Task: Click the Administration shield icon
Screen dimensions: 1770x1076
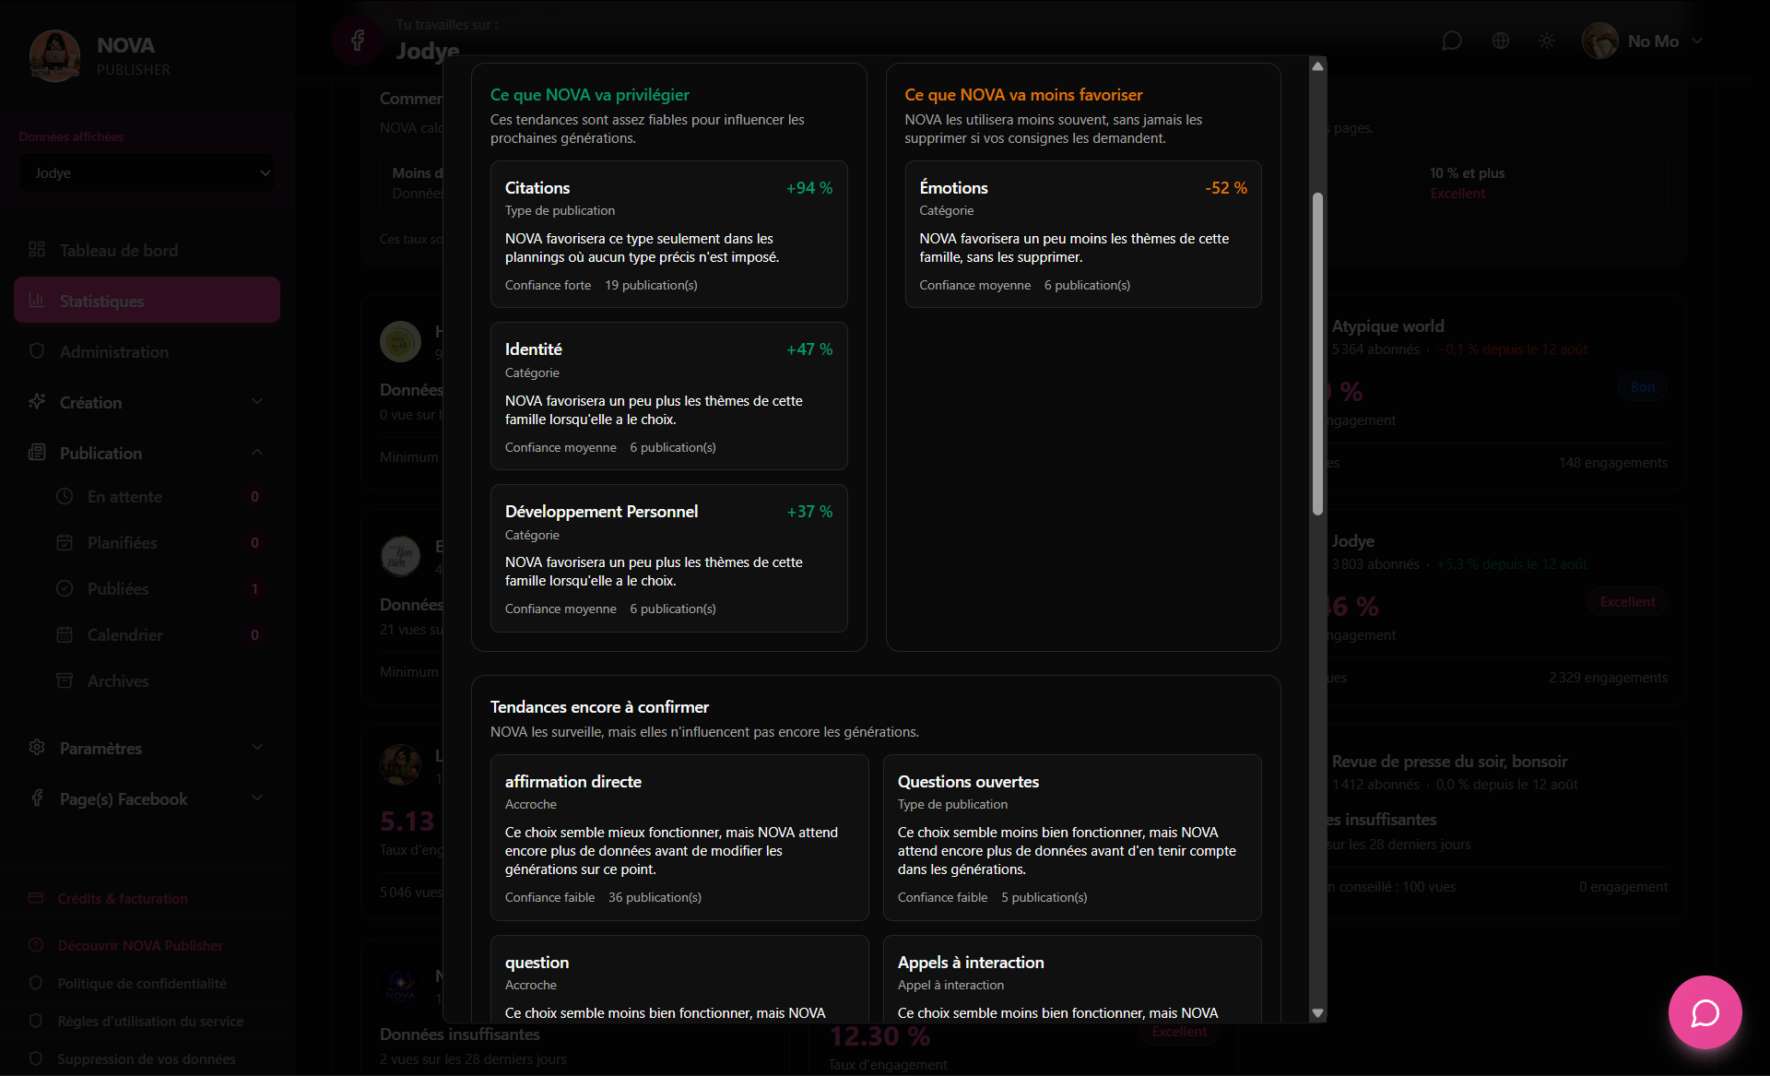Action: (37, 351)
